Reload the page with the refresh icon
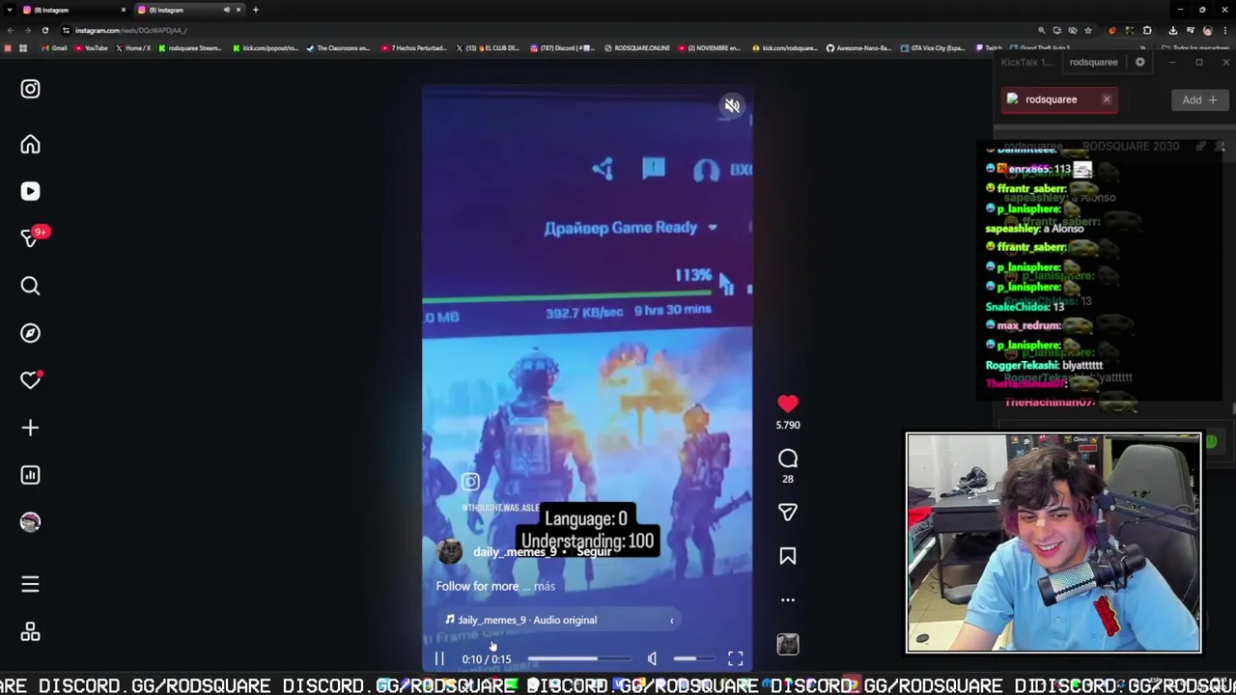1236x695 pixels. (x=44, y=30)
